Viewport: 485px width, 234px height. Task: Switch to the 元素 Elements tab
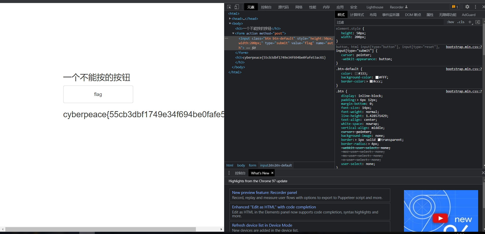pyautogui.click(x=251, y=7)
